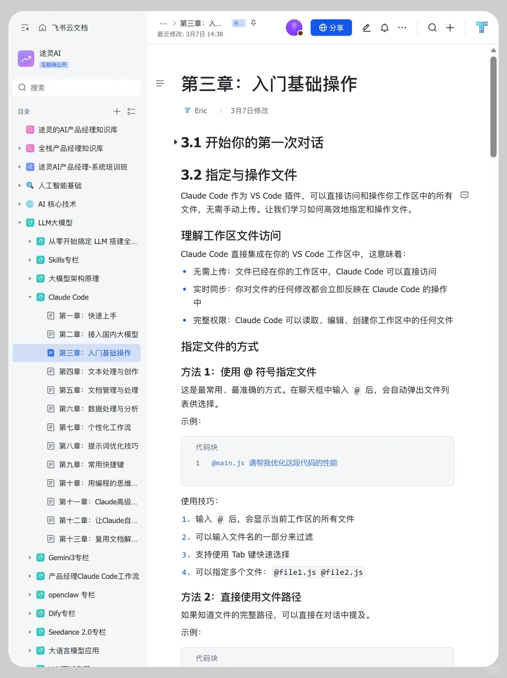This screenshot has width=507, height=678.
Task: Expand the openclaw 专栏 node
Action: (x=30, y=595)
